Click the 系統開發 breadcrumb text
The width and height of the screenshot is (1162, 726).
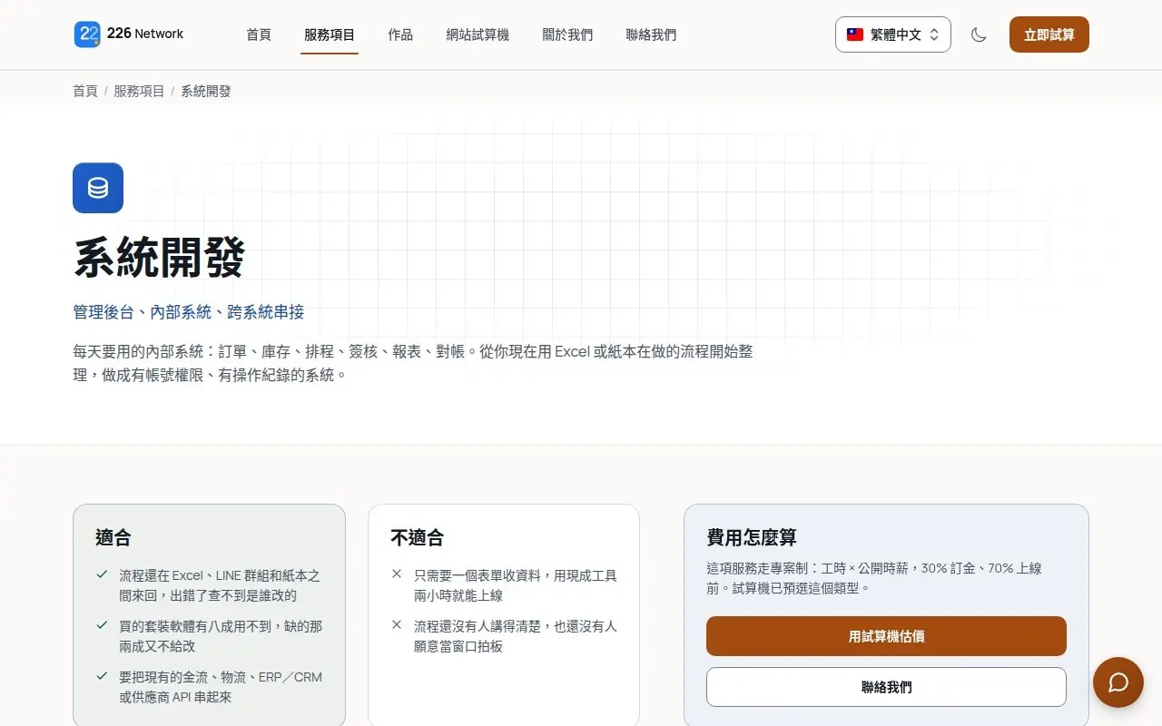tap(206, 91)
